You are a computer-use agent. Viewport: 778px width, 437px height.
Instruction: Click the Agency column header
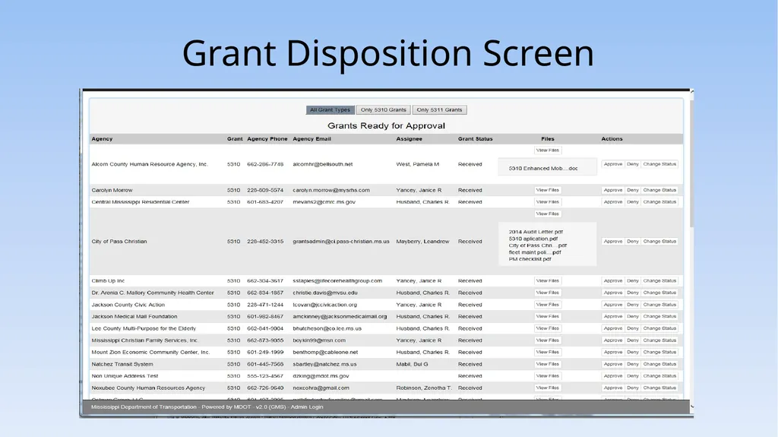click(x=102, y=139)
